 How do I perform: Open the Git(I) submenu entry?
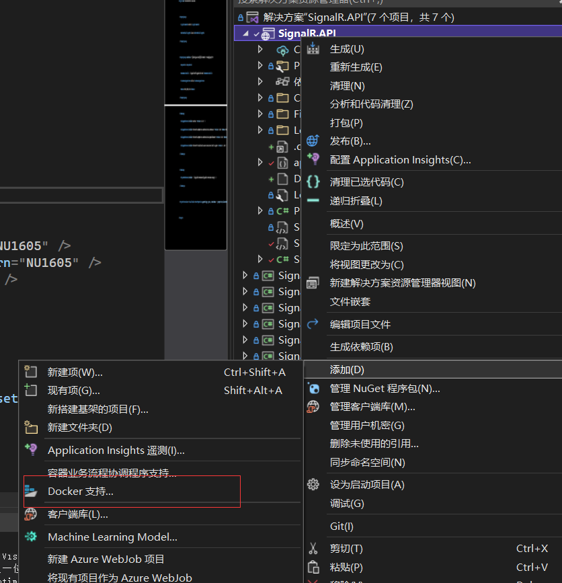[x=342, y=526]
